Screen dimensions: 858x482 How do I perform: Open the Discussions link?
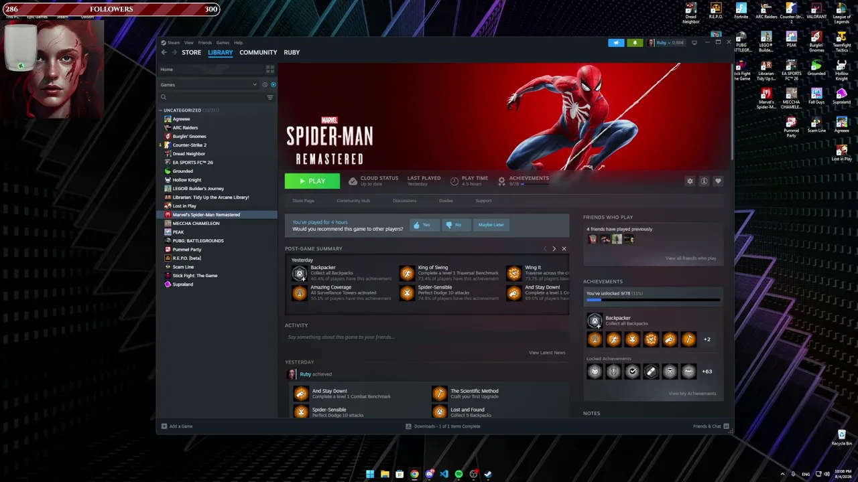coord(404,201)
